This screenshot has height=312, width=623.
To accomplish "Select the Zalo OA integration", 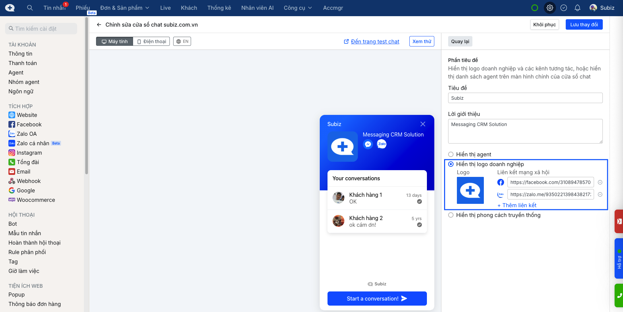I will (26, 134).
